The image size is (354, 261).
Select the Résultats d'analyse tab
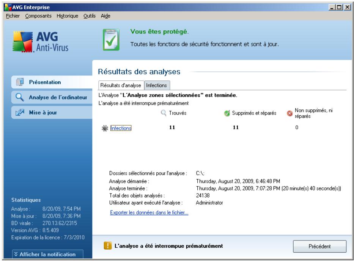click(x=121, y=85)
